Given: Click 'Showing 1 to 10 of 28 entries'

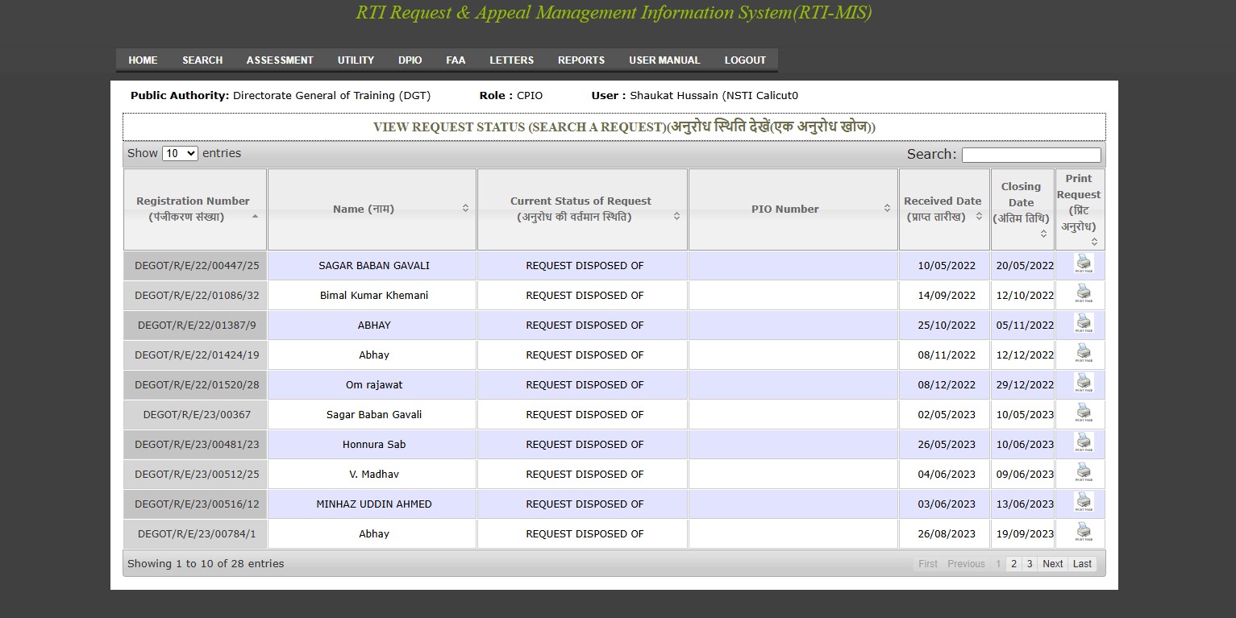Looking at the screenshot, I should pyautogui.click(x=206, y=563).
